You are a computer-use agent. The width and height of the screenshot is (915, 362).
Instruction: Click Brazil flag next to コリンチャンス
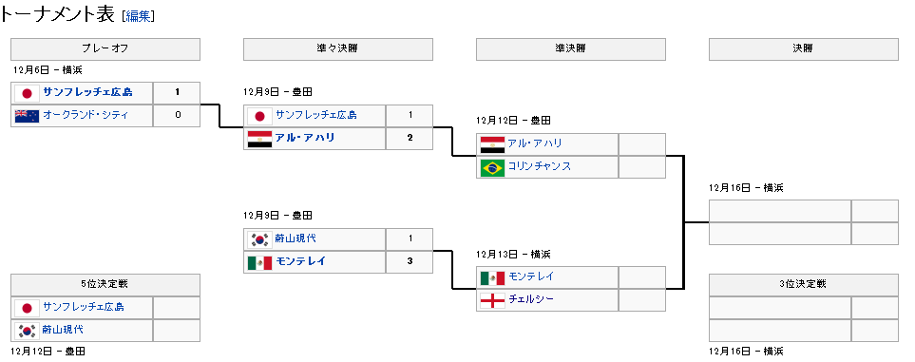coord(492,167)
